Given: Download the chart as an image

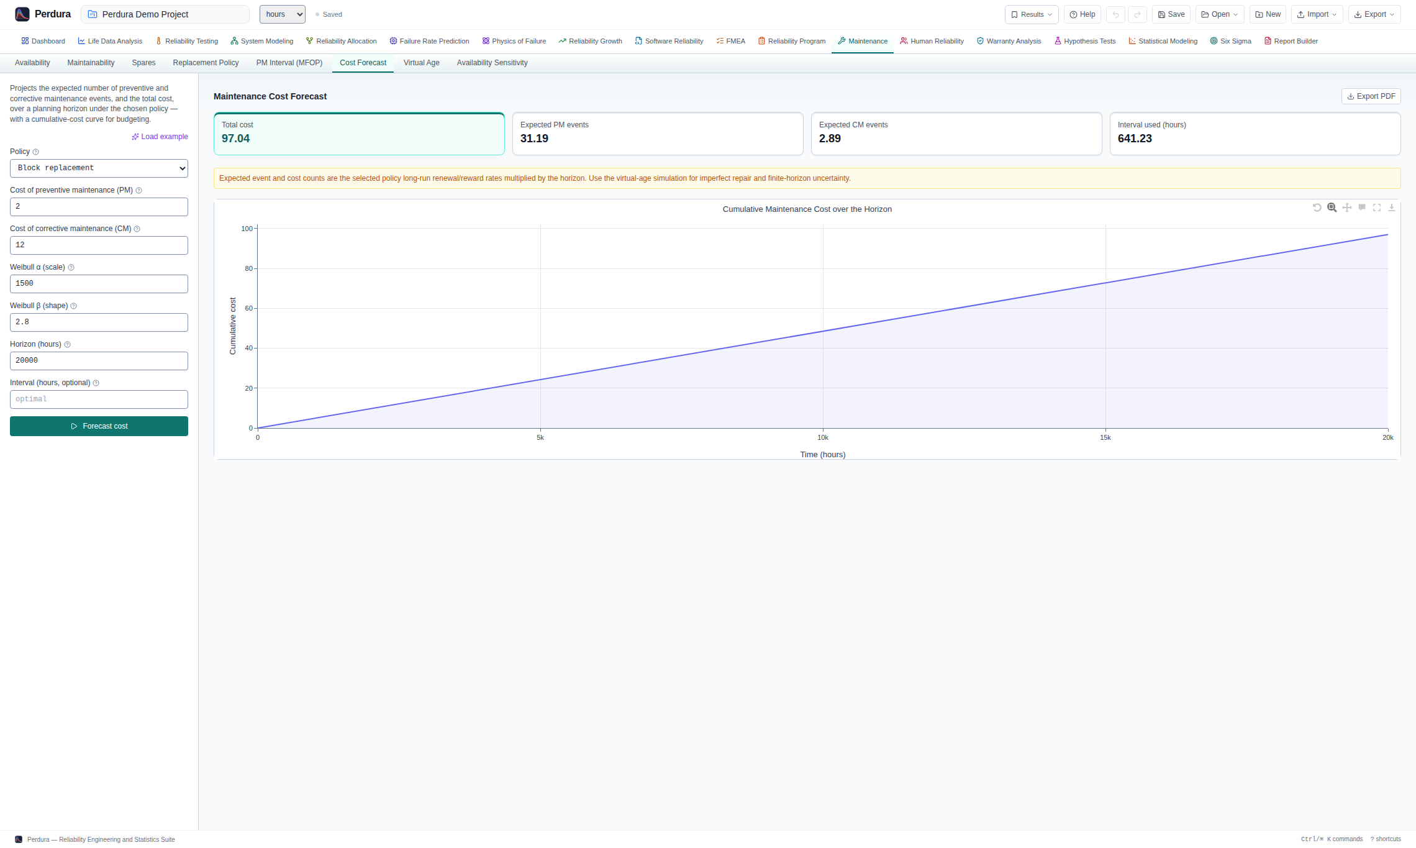Looking at the screenshot, I should 1391,207.
